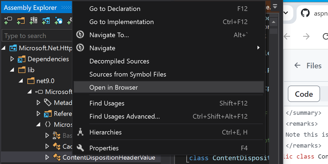The width and height of the screenshot is (328, 164).
Task: Open a NuGet package via its toolbar icon
Action: click(58, 20)
